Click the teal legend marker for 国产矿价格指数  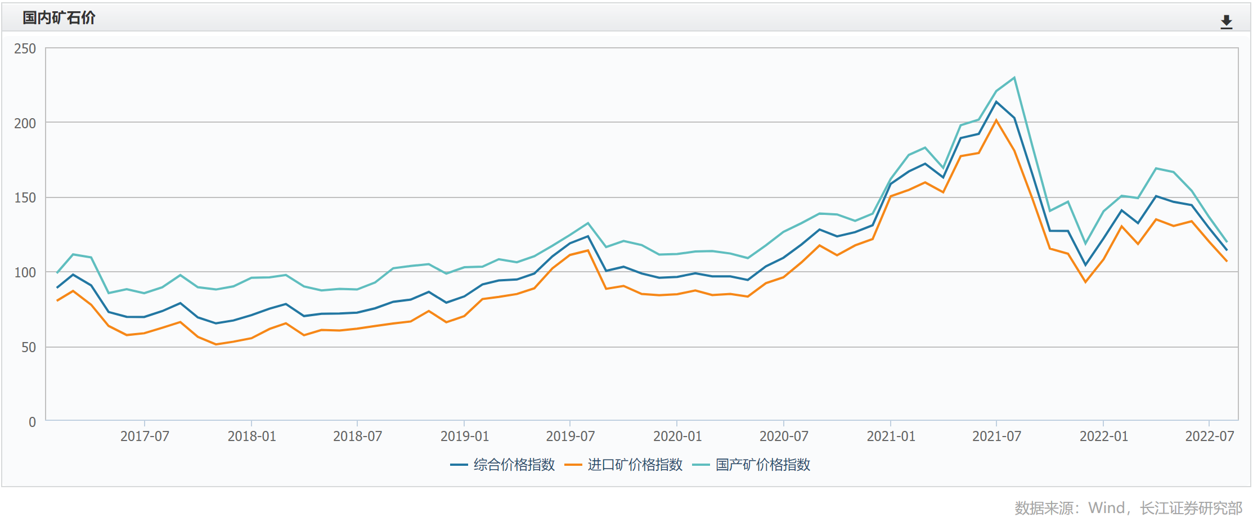[700, 465]
